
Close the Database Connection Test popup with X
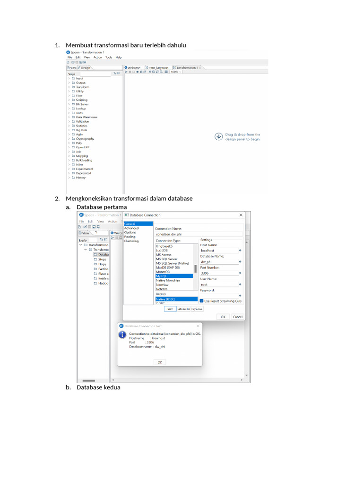click(198, 326)
